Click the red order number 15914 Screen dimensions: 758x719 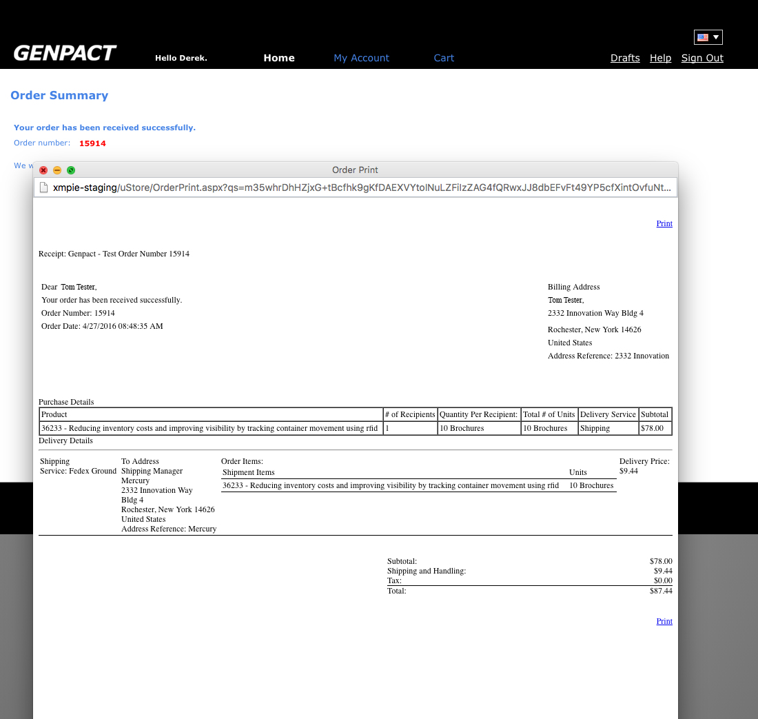tap(92, 143)
